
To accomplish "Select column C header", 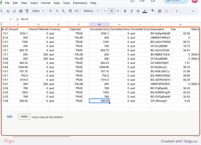I will 18,25.
